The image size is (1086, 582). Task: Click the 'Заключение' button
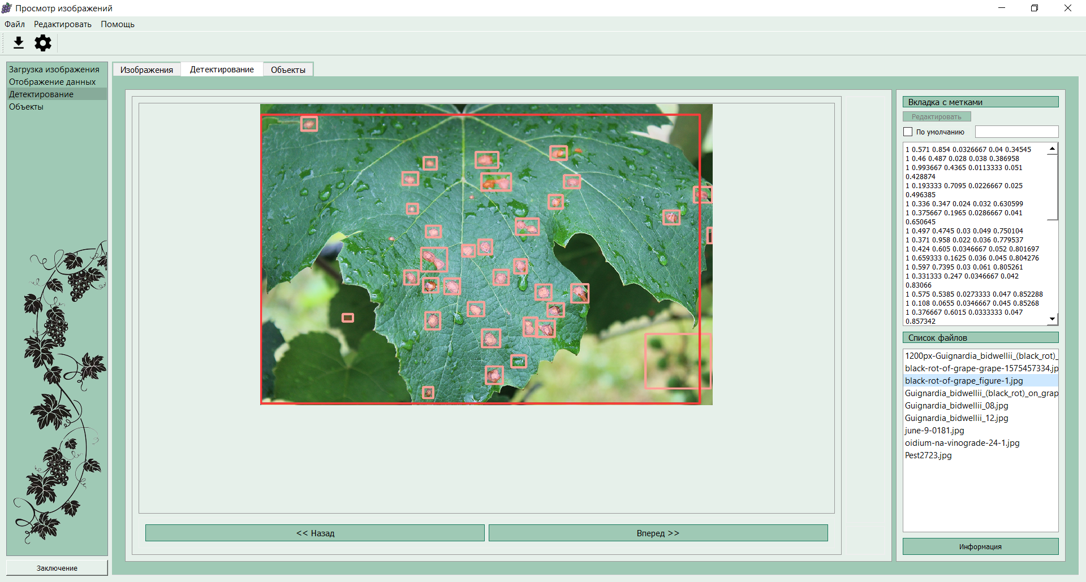pyautogui.click(x=57, y=568)
